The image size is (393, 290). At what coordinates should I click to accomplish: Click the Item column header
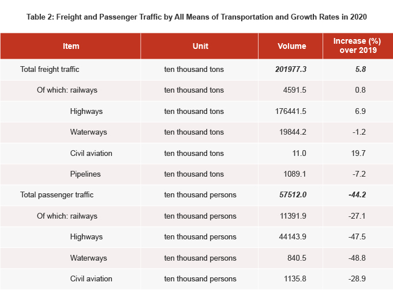click(71, 46)
